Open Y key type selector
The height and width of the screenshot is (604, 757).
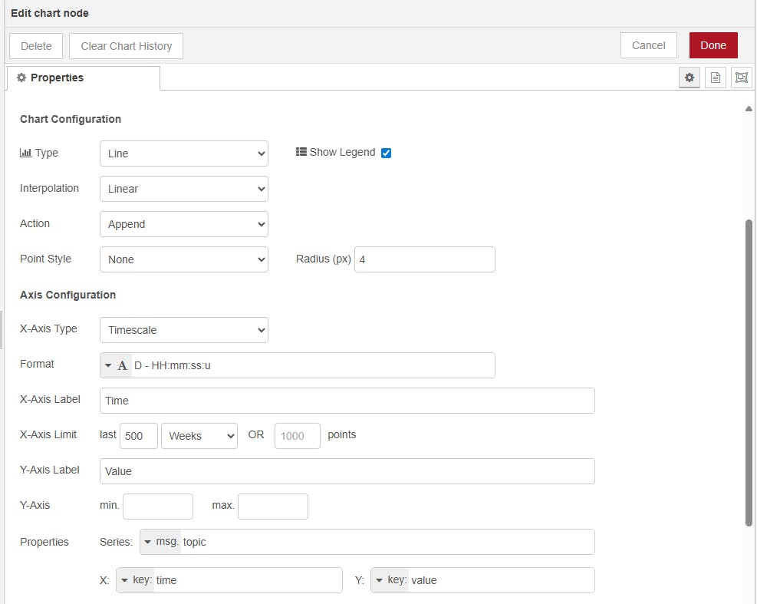(x=390, y=580)
